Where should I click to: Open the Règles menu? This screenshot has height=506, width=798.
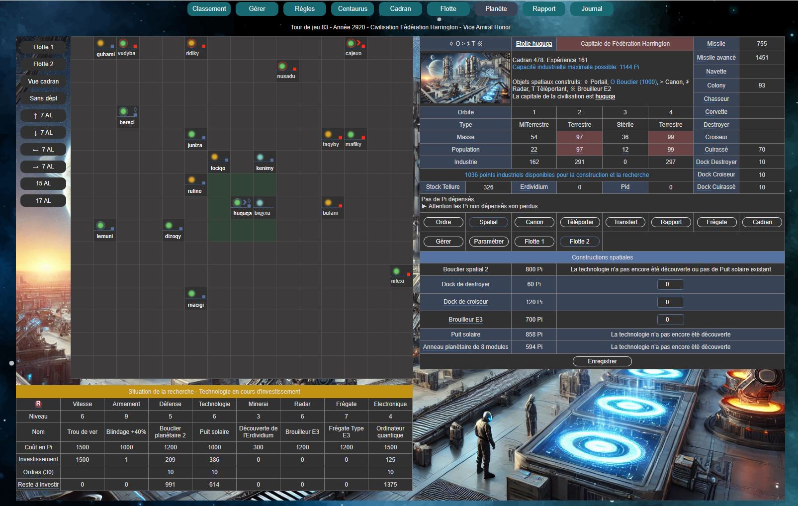tap(305, 9)
